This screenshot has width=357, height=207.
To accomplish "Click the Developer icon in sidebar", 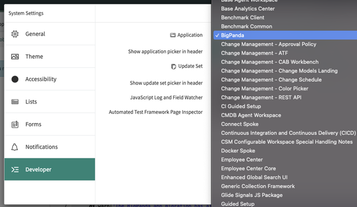I will pyautogui.click(x=15, y=169).
